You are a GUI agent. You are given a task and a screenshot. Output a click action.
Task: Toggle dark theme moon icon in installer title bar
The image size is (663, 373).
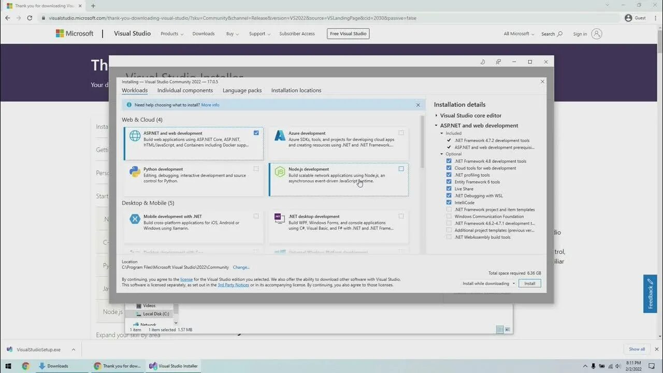[482, 62]
